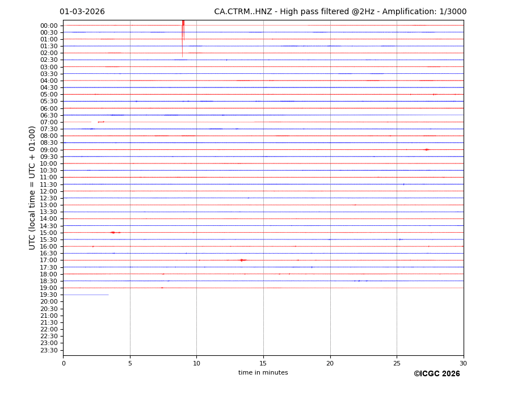The image size is (526, 395).
Task: Select the red event on the 17:00 trace
Action: (242, 260)
